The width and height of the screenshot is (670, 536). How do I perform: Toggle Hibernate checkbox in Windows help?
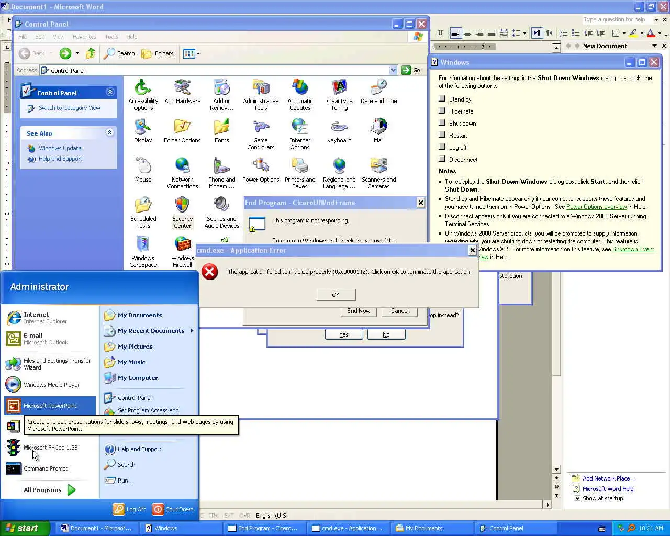(x=442, y=111)
